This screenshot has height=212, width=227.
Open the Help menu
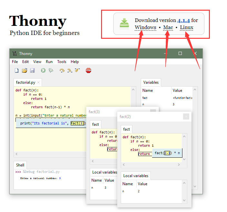(75, 62)
